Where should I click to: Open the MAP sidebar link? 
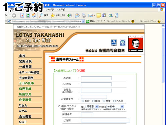[x=23, y=122]
